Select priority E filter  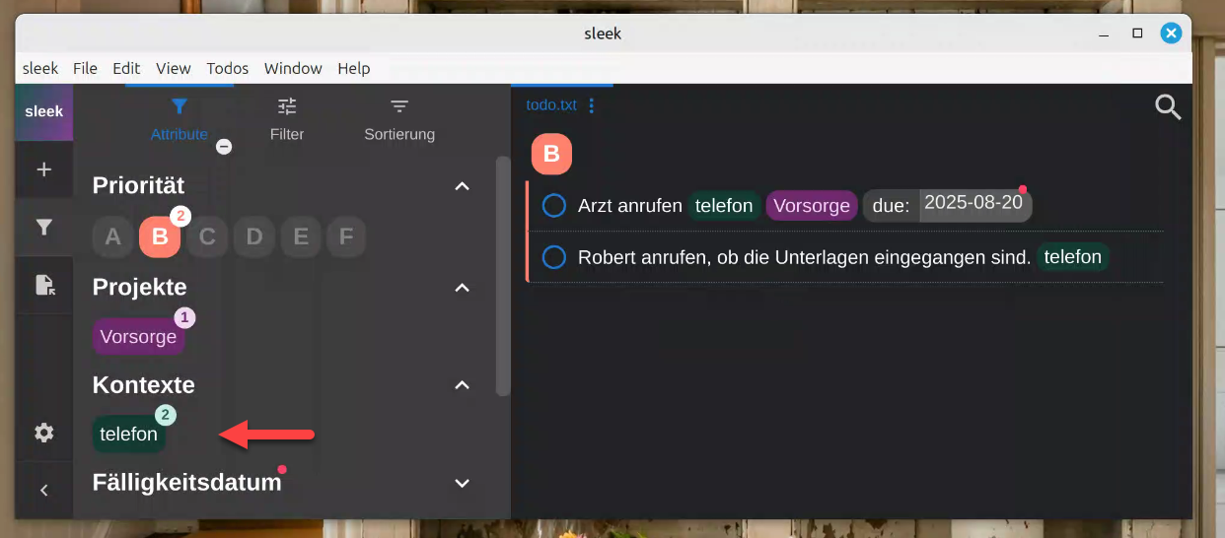pos(301,236)
